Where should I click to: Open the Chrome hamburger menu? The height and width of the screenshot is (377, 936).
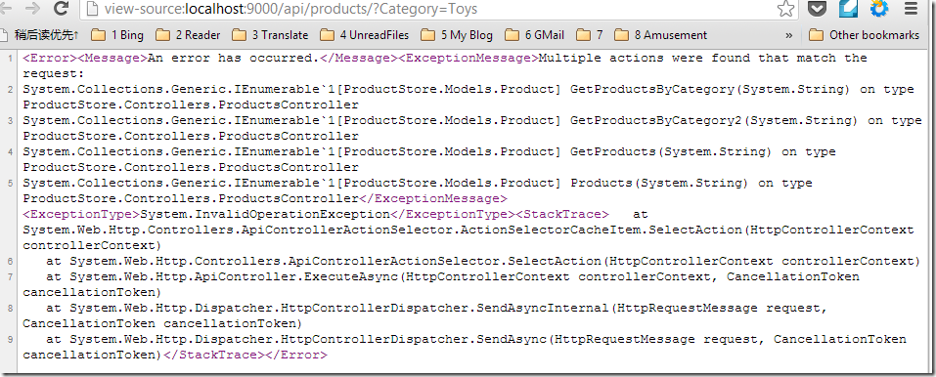[x=912, y=9]
